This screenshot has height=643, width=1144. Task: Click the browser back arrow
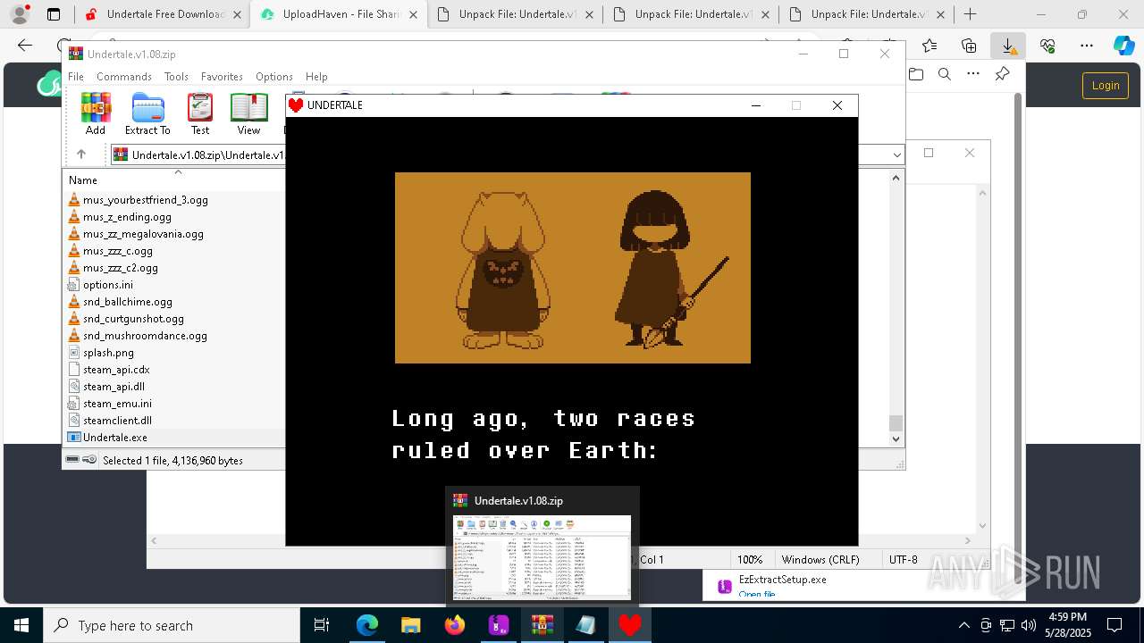(x=25, y=46)
